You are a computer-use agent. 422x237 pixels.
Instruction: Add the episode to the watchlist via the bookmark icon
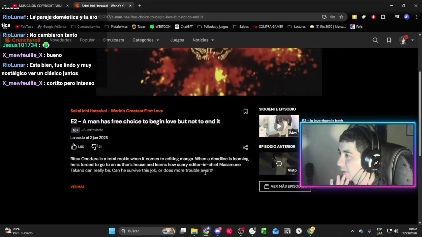click(x=246, y=111)
